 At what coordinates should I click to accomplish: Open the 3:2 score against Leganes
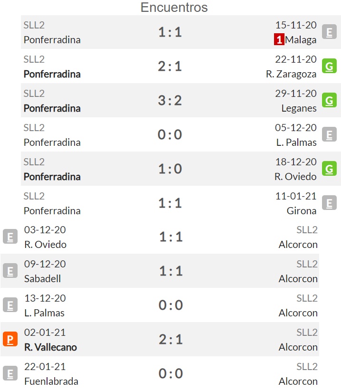tap(170, 101)
